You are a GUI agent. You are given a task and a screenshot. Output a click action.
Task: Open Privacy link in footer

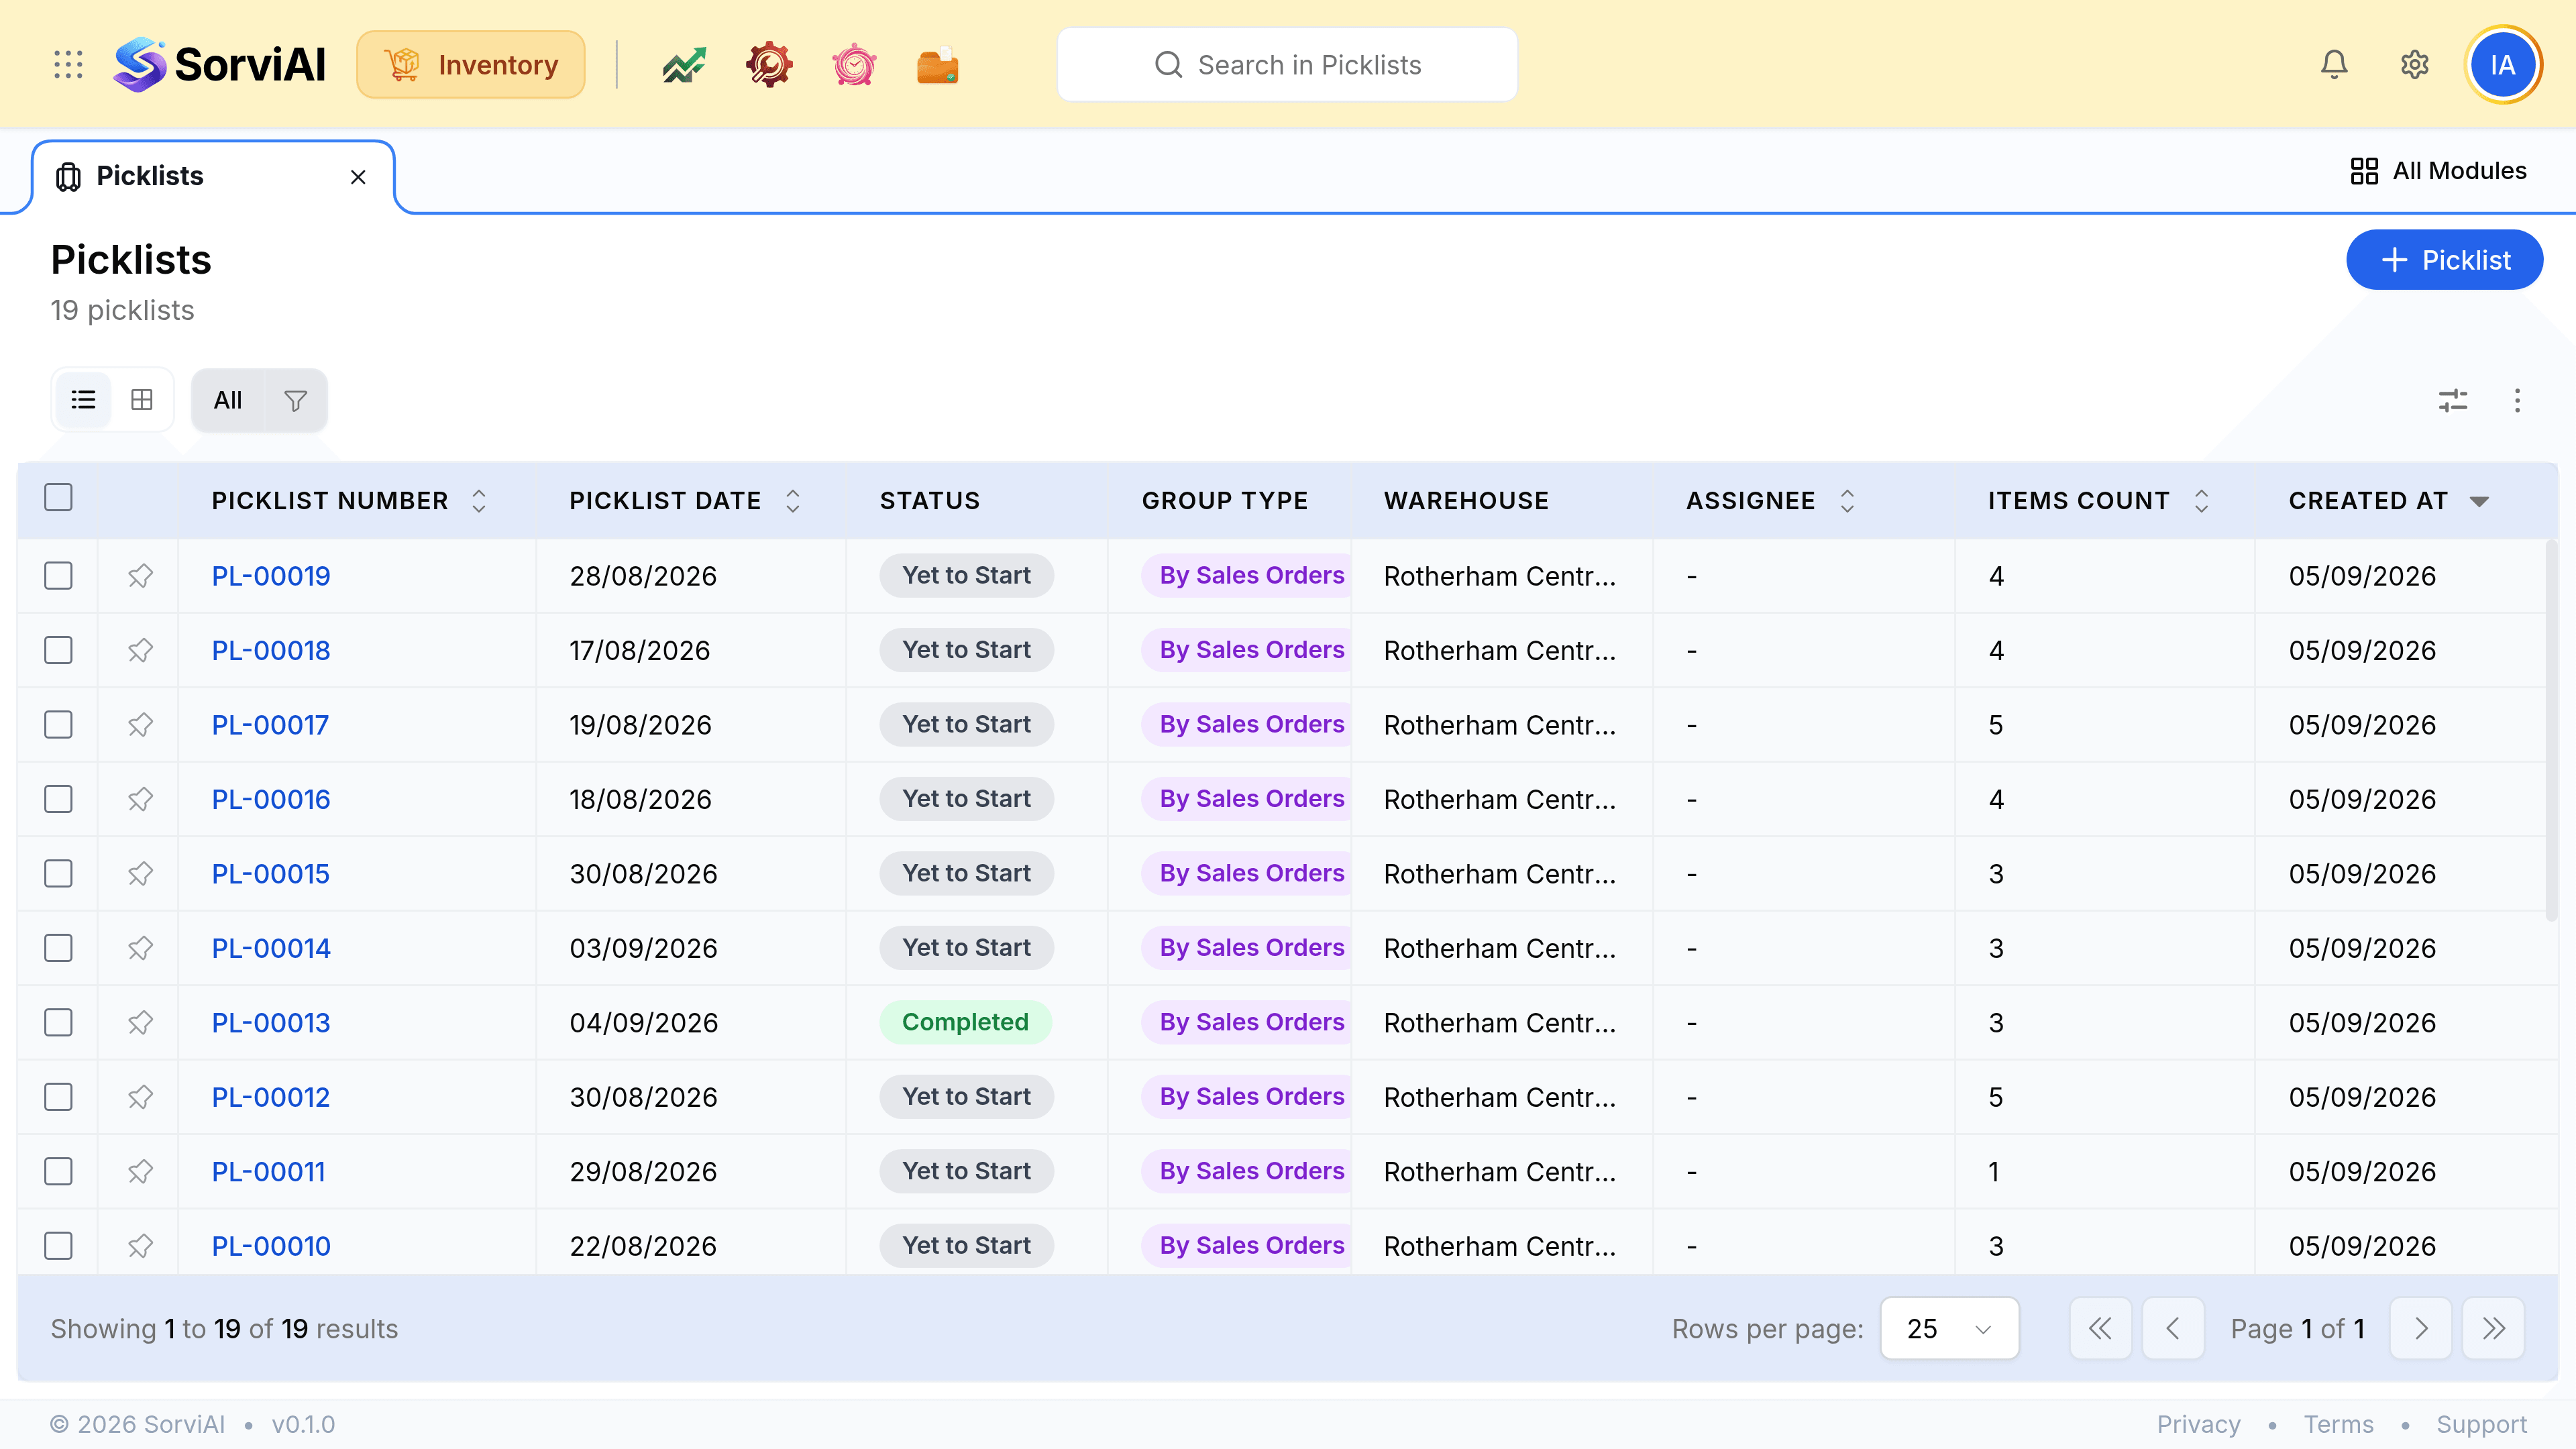(x=2198, y=1424)
